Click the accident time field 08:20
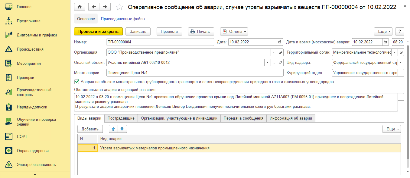Viewport: 410px width, 178px height. pyautogui.click(x=398, y=42)
